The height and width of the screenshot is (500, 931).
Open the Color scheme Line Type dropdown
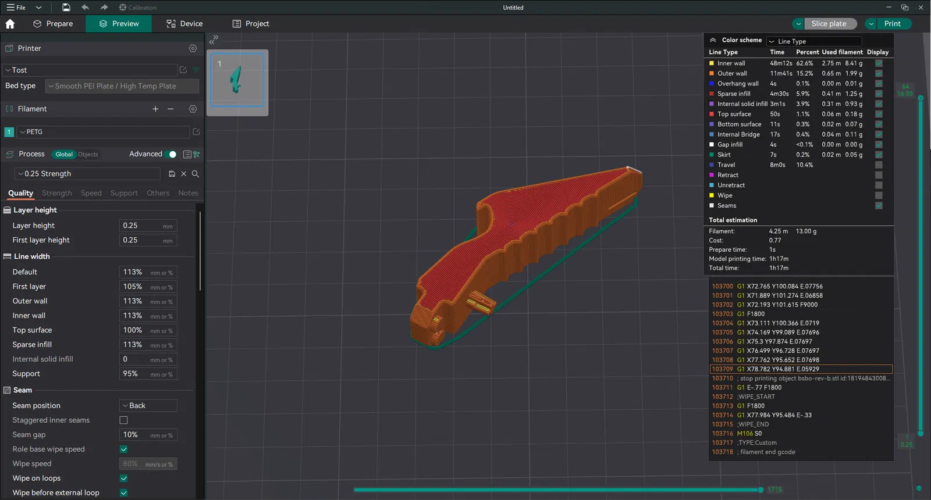click(x=813, y=41)
